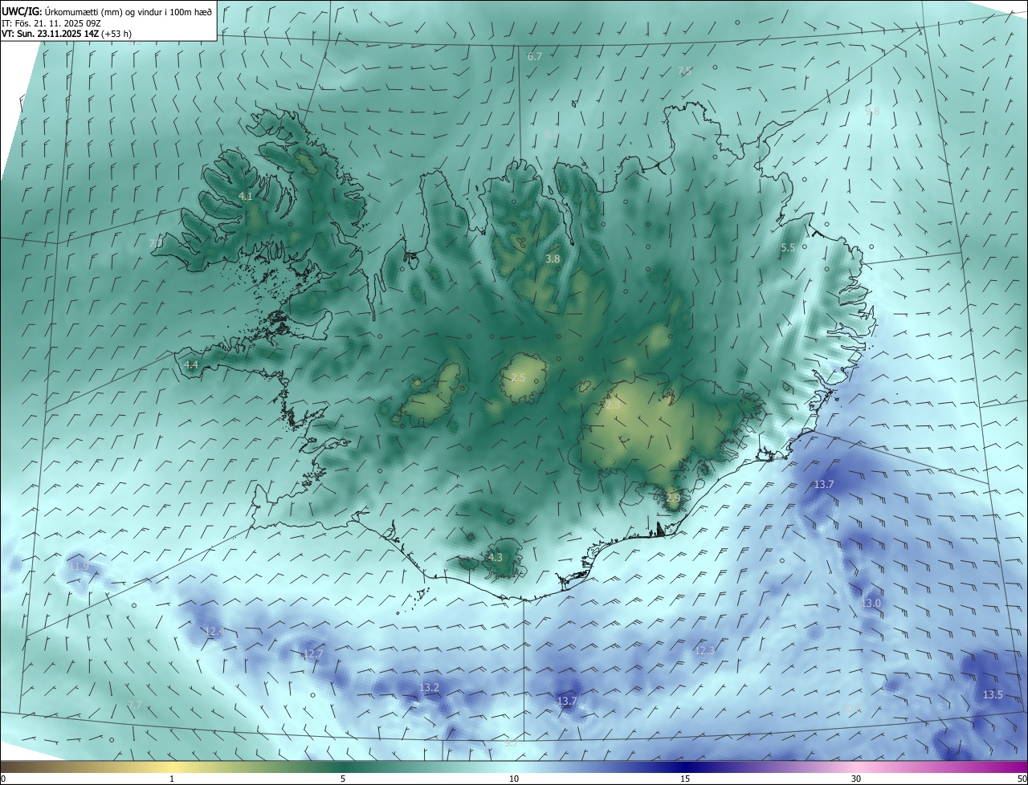Click the 13.2 value label

430,688
